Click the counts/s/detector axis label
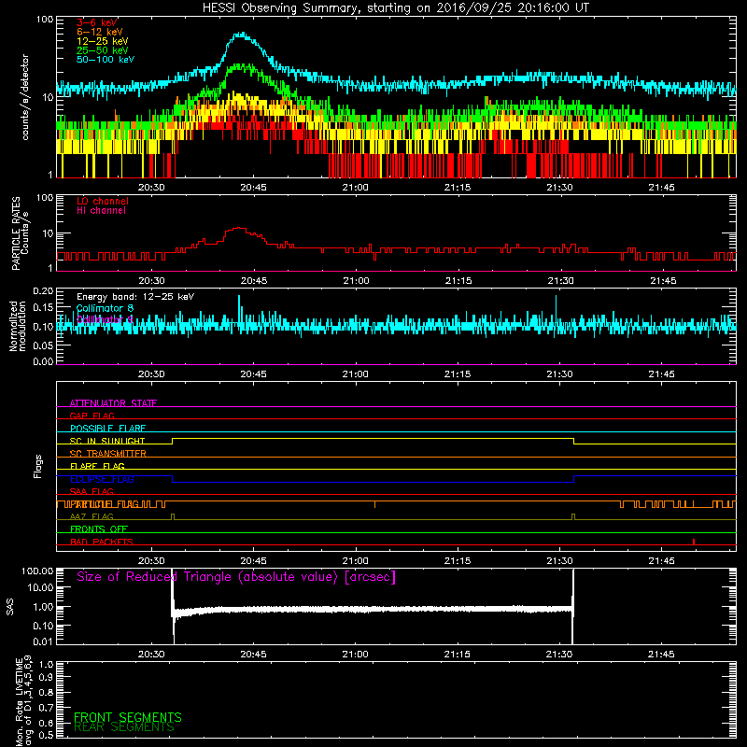This screenshot has width=747, height=747. point(25,97)
